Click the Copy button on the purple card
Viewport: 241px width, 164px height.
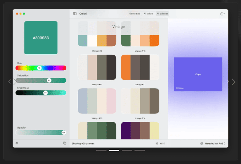click(x=198, y=74)
